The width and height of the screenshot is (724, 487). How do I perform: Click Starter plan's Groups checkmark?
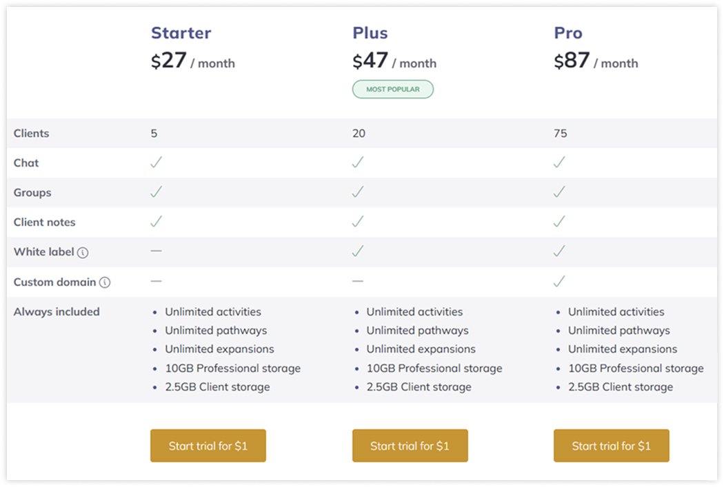click(156, 192)
